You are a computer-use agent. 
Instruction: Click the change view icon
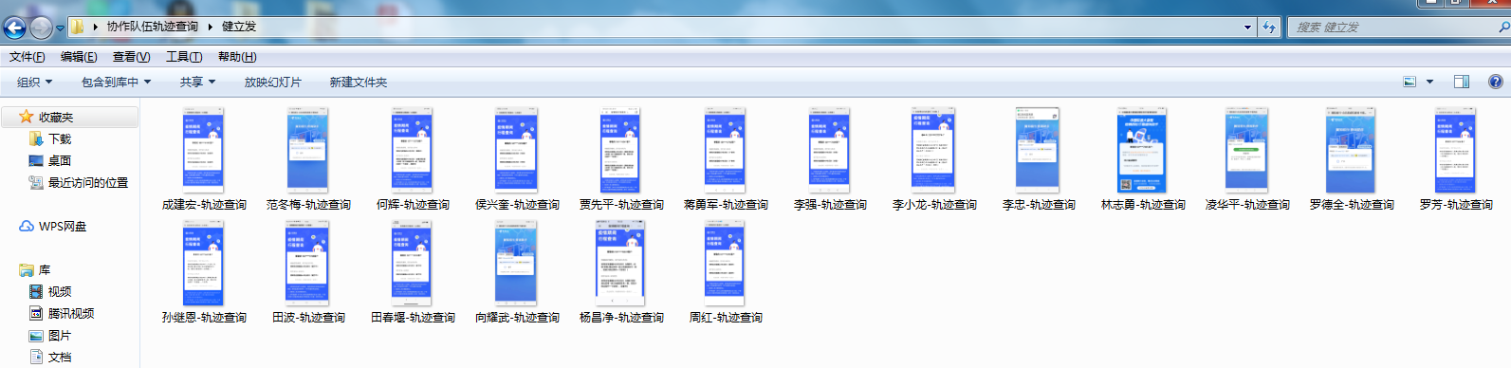pyautogui.click(x=1410, y=83)
